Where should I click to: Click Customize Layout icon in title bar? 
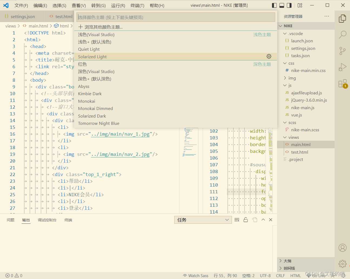click(x=300, y=5)
